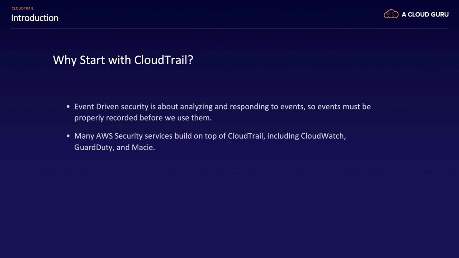Select the word "CloudWatch" in second bullet
This screenshot has width=459, height=258.
click(x=323, y=136)
